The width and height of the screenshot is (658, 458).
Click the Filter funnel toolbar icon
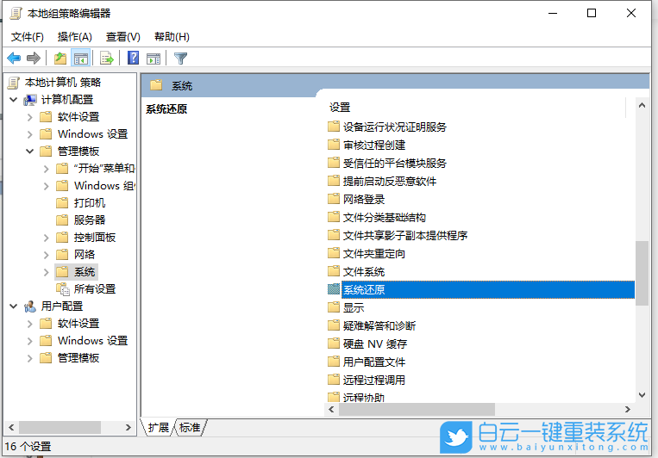[x=180, y=58]
